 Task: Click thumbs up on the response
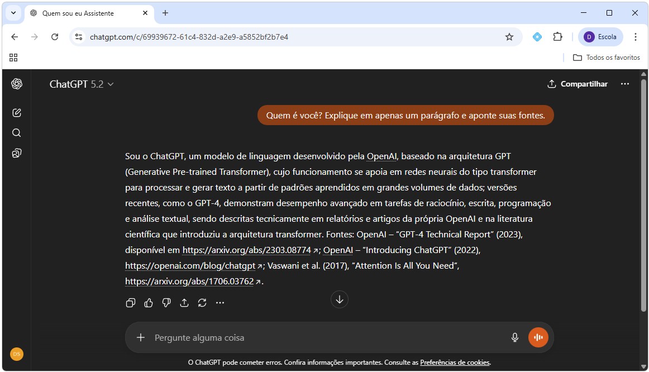coord(149,303)
